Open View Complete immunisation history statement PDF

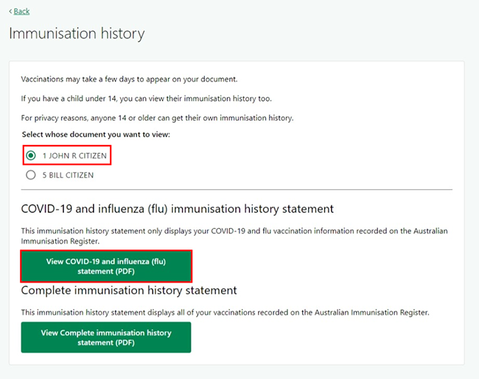106,337
